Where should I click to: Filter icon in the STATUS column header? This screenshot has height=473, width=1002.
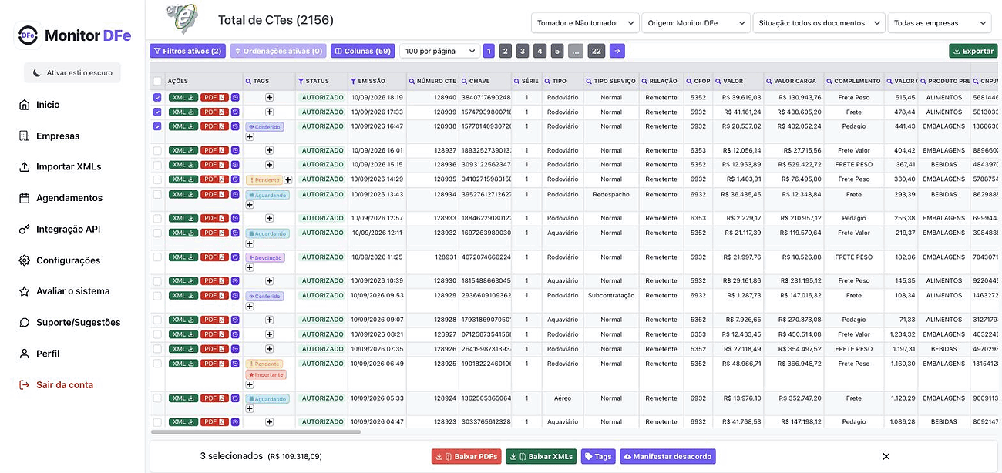(x=301, y=81)
